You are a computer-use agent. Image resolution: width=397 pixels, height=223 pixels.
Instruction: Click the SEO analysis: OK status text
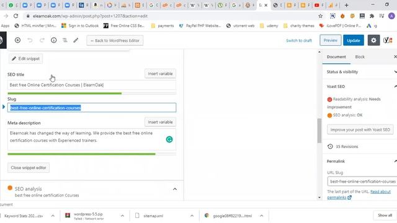[x=347, y=115]
